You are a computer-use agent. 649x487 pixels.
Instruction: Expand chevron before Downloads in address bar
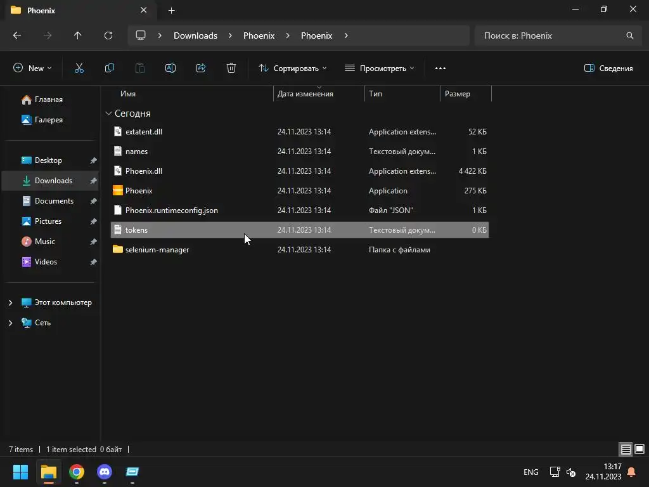[160, 36]
